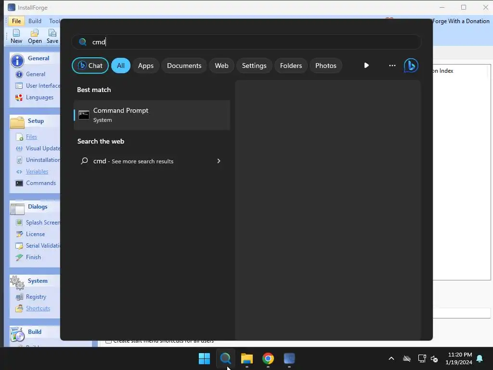
Task: Expand the cmd web result chevron
Action: 219,161
